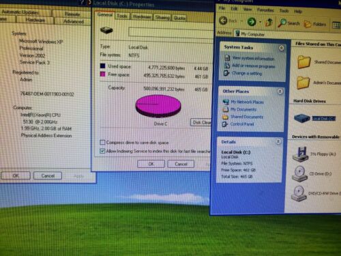Click 'NTFS' file system value

click(x=134, y=55)
